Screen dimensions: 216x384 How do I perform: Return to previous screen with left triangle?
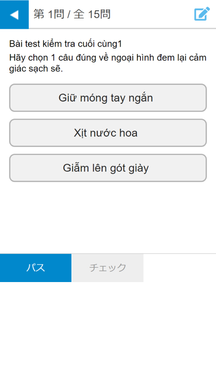pyautogui.click(x=14, y=15)
